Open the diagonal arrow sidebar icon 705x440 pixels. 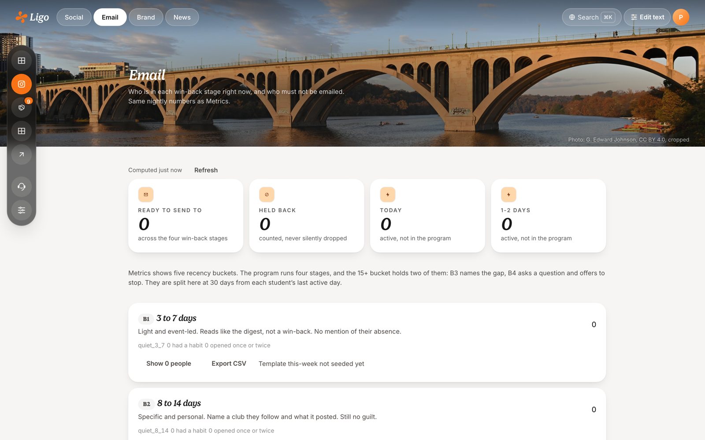tap(21, 154)
